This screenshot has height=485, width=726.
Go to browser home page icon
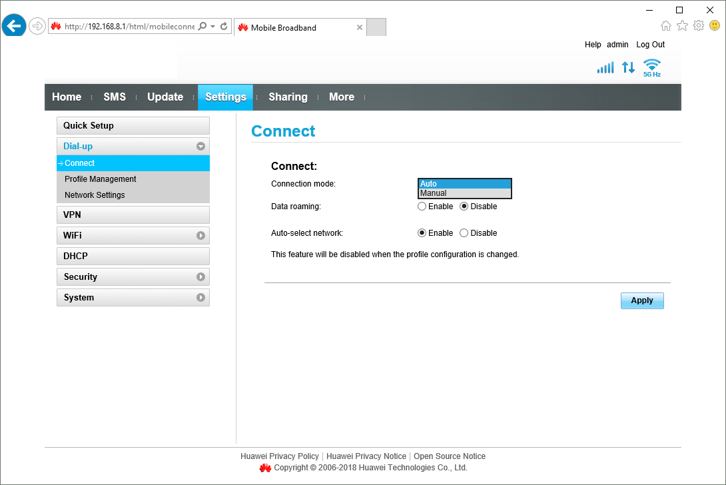[x=666, y=25]
